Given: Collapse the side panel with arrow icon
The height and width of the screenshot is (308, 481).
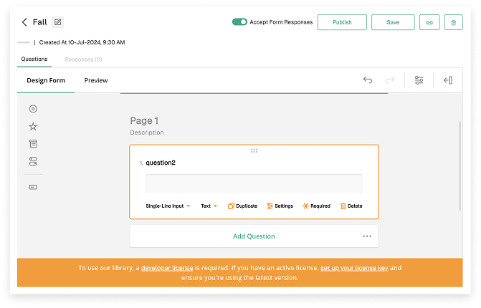Looking at the screenshot, I should click(448, 80).
